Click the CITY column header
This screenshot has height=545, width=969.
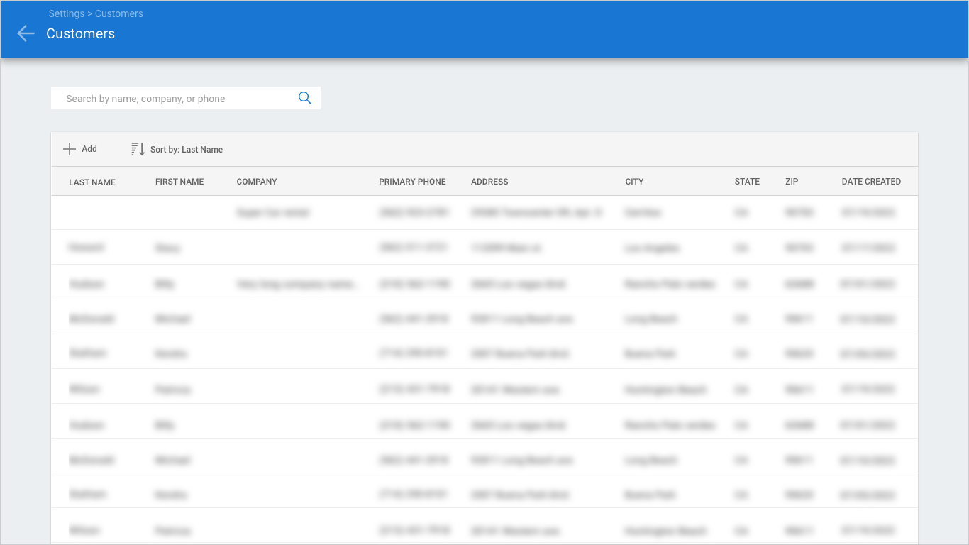point(634,182)
